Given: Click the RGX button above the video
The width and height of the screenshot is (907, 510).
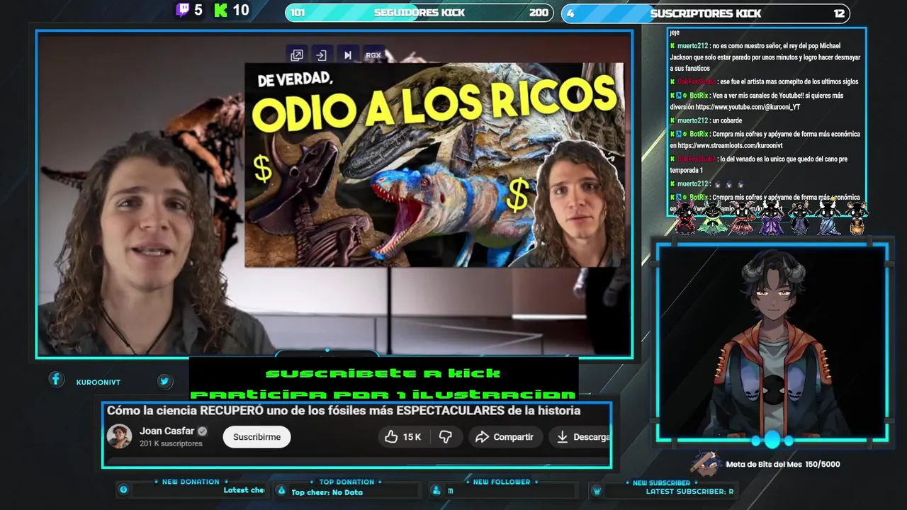Looking at the screenshot, I should [x=373, y=55].
